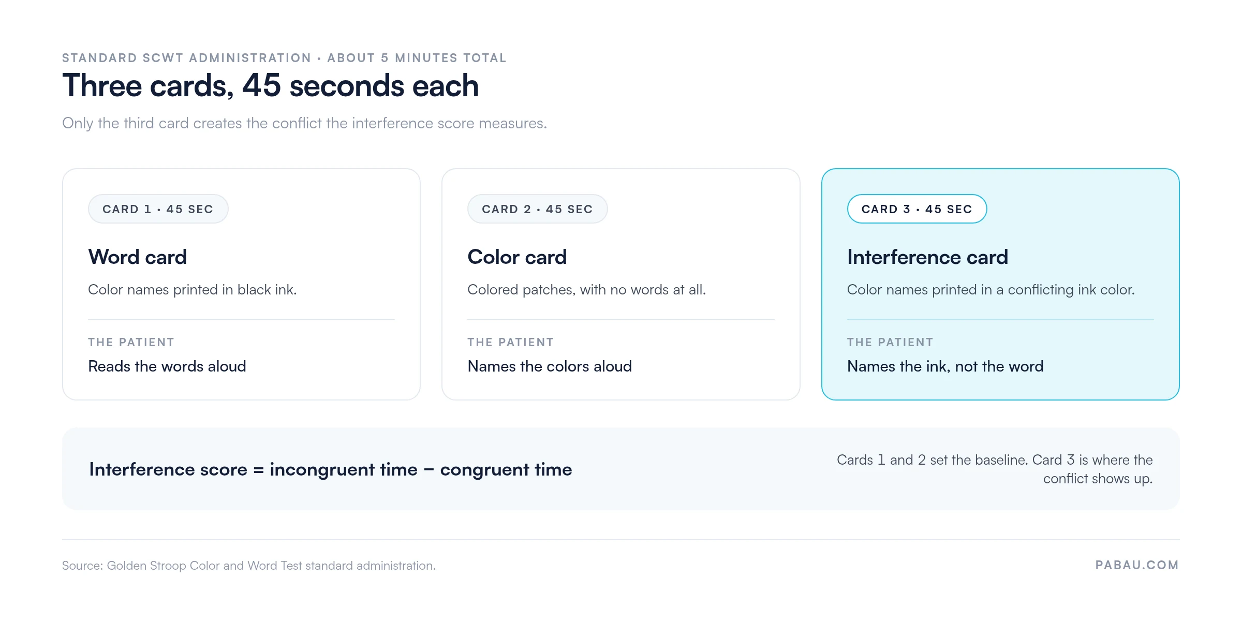The width and height of the screenshot is (1242, 622).
Task: Select the Color card heading
Action: [x=517, y=257]
